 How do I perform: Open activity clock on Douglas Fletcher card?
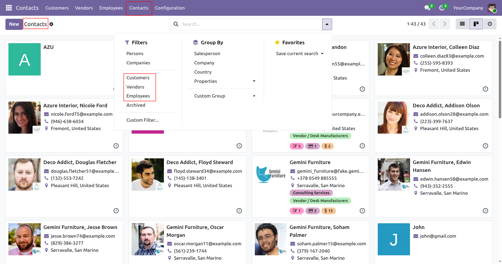point(116,211)
